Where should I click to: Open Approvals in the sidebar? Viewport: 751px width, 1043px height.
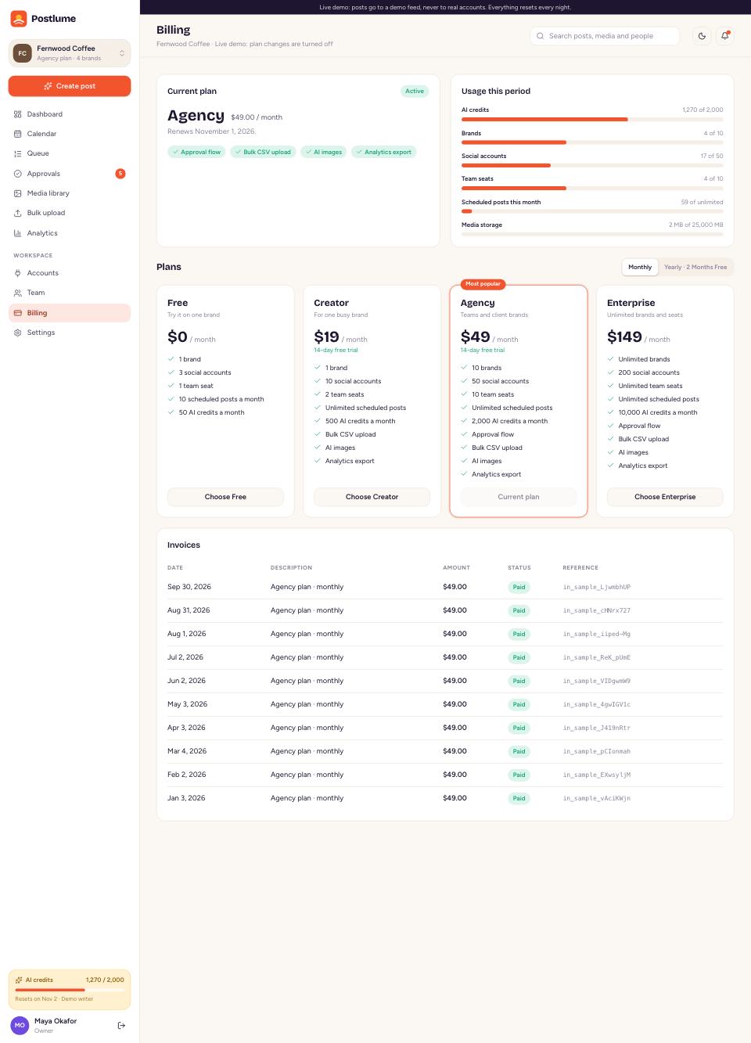[x=70, y=174]
